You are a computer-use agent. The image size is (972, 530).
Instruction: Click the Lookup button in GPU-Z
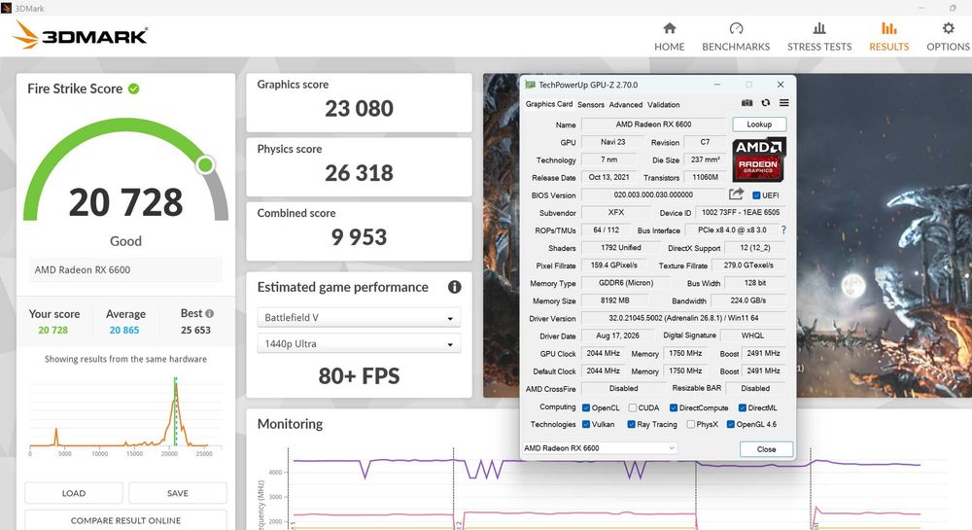click(x=759, y=124)
